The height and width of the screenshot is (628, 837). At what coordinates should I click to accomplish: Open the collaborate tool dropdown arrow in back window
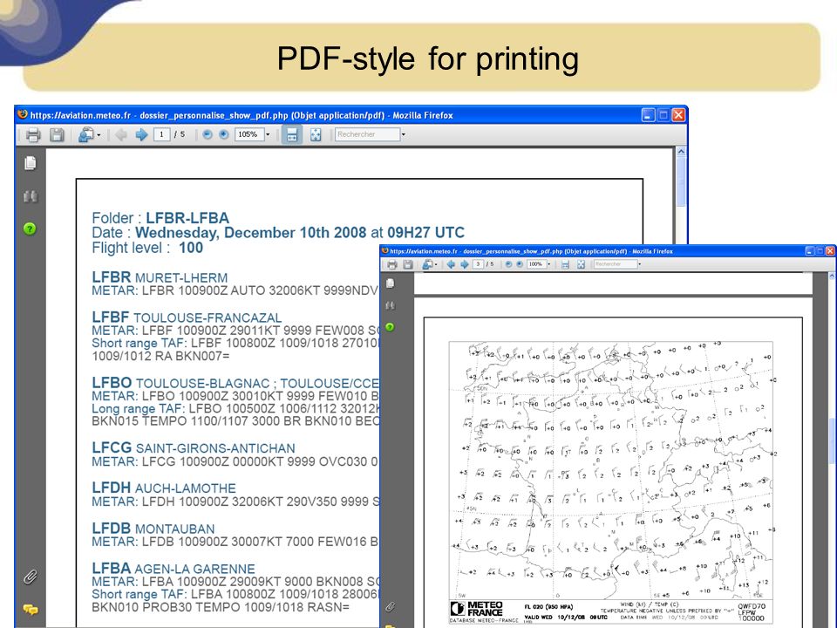coord(99,135)
